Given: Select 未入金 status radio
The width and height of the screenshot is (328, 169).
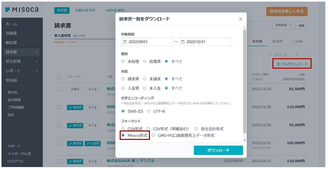Looking at the screenshot, I should (145, 88).
